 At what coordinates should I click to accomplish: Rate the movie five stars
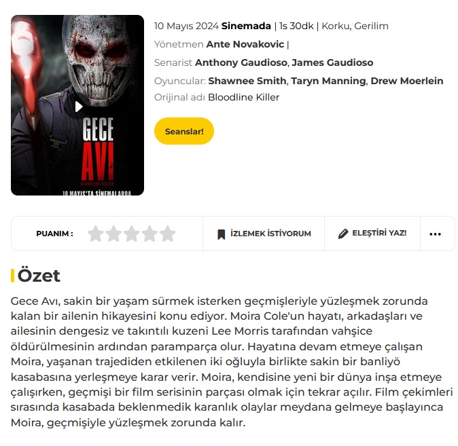point(168,234)
